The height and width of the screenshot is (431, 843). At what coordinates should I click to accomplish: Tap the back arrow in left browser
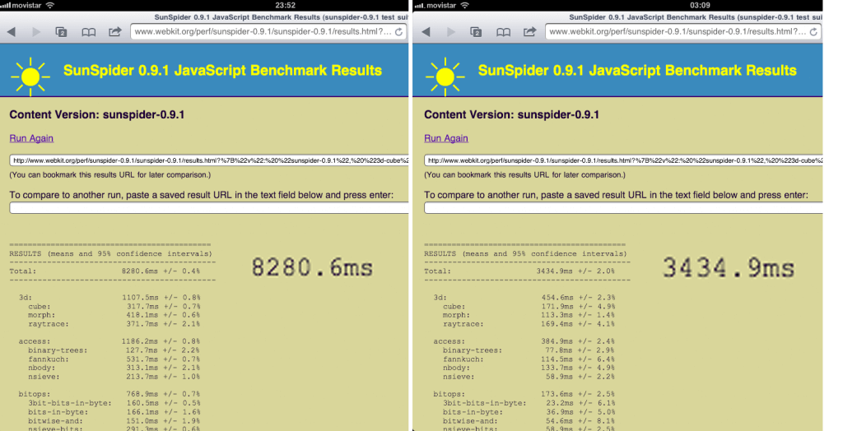12,32
